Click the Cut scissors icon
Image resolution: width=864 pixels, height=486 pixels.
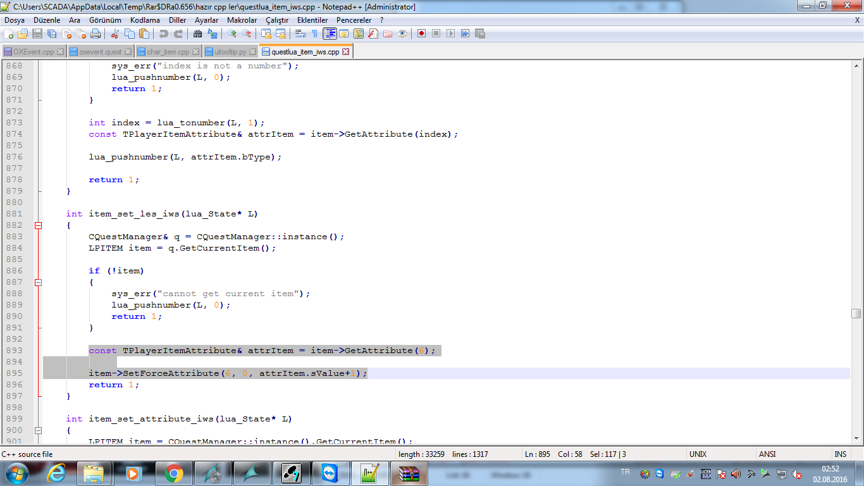(115, 33)
